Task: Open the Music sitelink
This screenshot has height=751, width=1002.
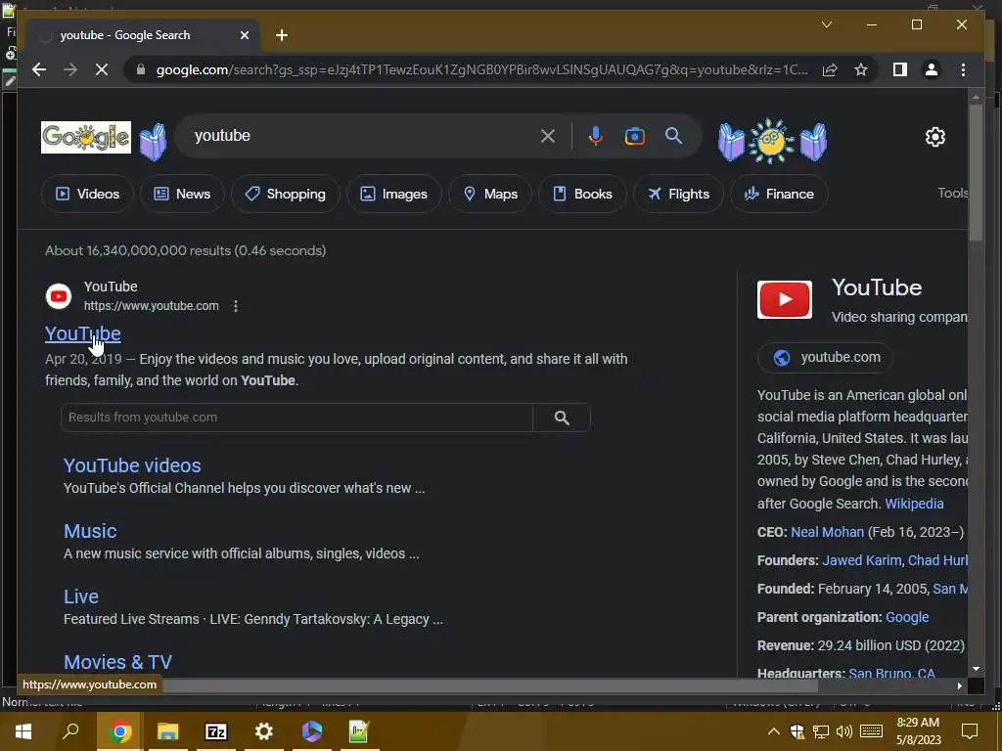Action: click(90, 531)
